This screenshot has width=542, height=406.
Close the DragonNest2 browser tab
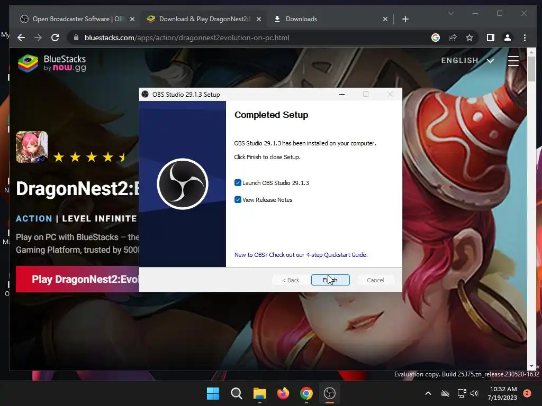(x=258, y=19)
